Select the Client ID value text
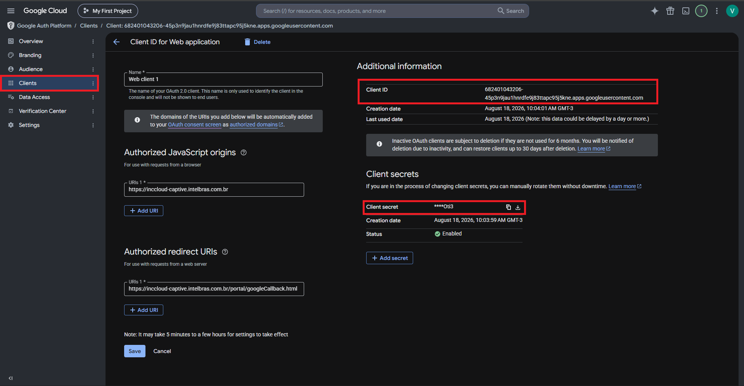The width and height of the screenshot is (744, 386). (x=564, y=93)
